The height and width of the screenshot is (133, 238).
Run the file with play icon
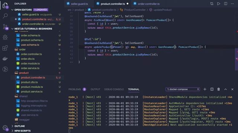[219, 4]
